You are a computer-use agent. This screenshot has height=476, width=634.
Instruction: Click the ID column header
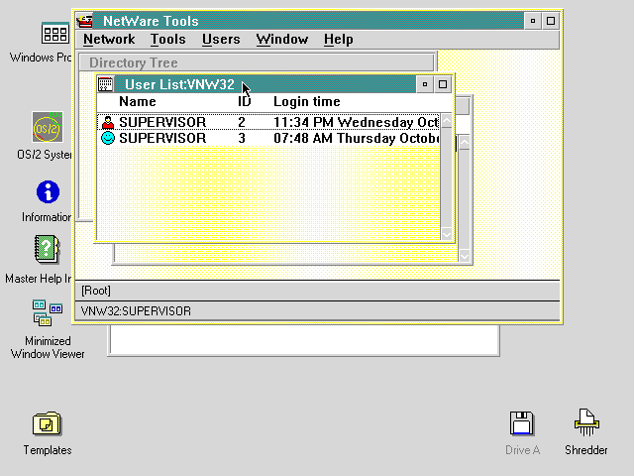coord(245,101)
